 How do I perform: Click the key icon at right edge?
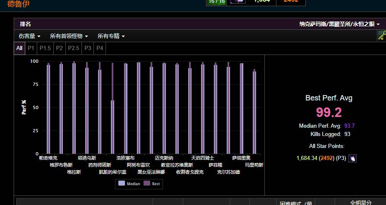tap(382, 36)
